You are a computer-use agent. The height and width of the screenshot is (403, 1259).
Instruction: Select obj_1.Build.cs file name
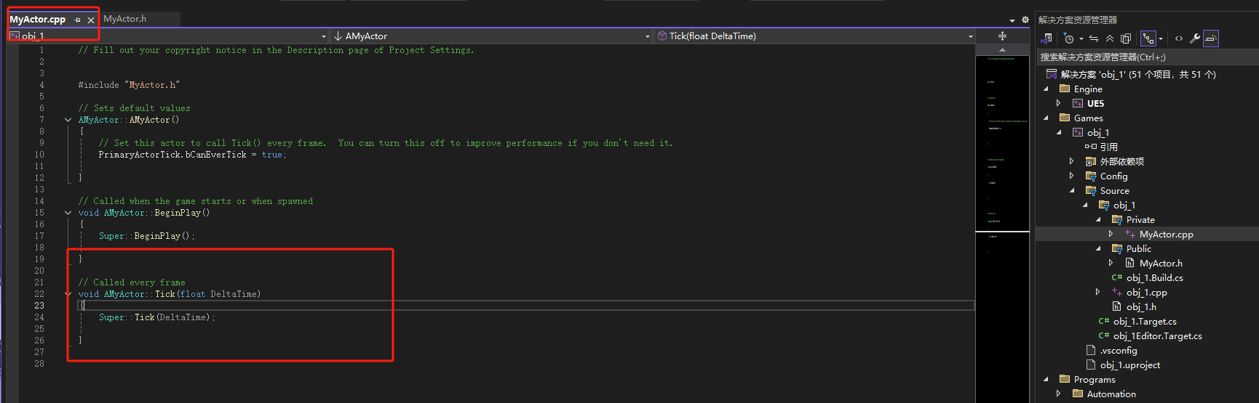pyautogui.click(x=1155, y=277)
